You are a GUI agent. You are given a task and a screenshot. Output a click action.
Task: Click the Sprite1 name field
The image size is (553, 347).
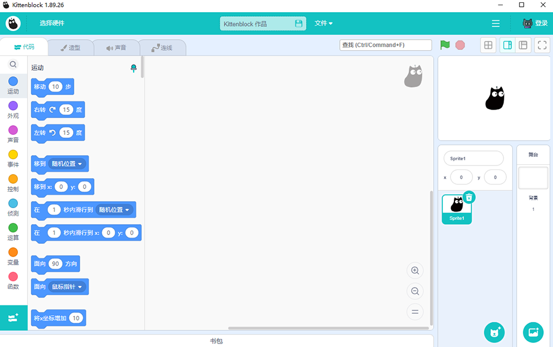(x=474, y=159)
